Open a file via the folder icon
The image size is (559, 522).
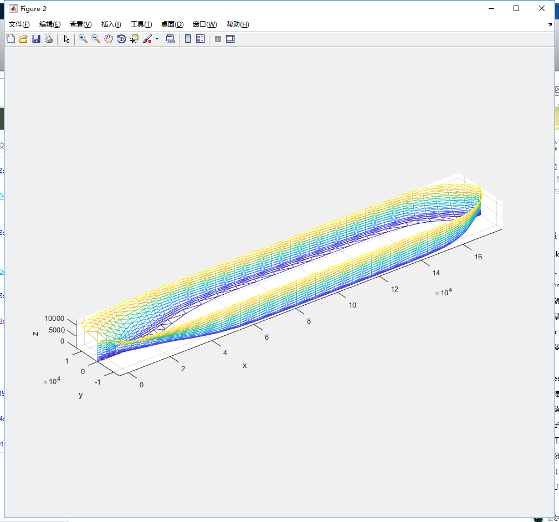[23, 39]
